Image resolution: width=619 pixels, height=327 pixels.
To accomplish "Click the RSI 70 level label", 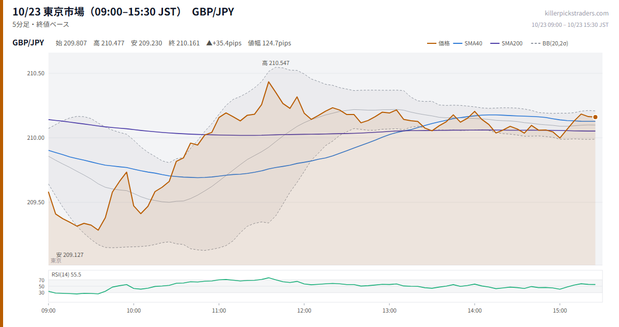I will (41, 280).
